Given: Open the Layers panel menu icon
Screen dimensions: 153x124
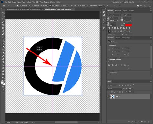Looking at the screenshot, I should (x=151, y=81).
